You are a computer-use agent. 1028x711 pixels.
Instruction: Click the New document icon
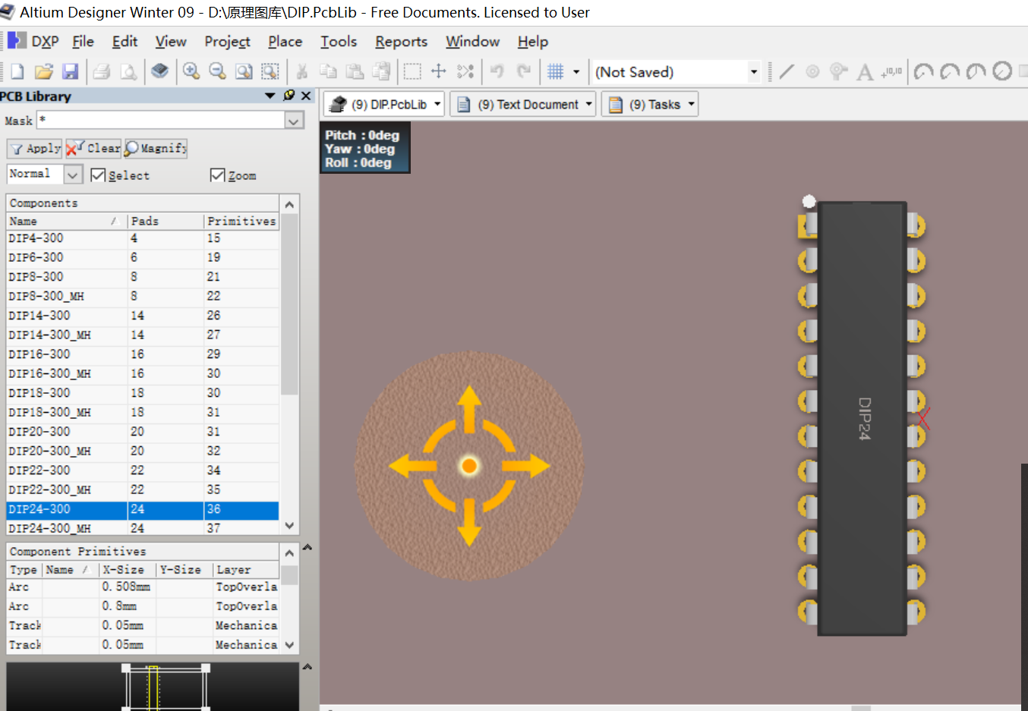(17, 71)
